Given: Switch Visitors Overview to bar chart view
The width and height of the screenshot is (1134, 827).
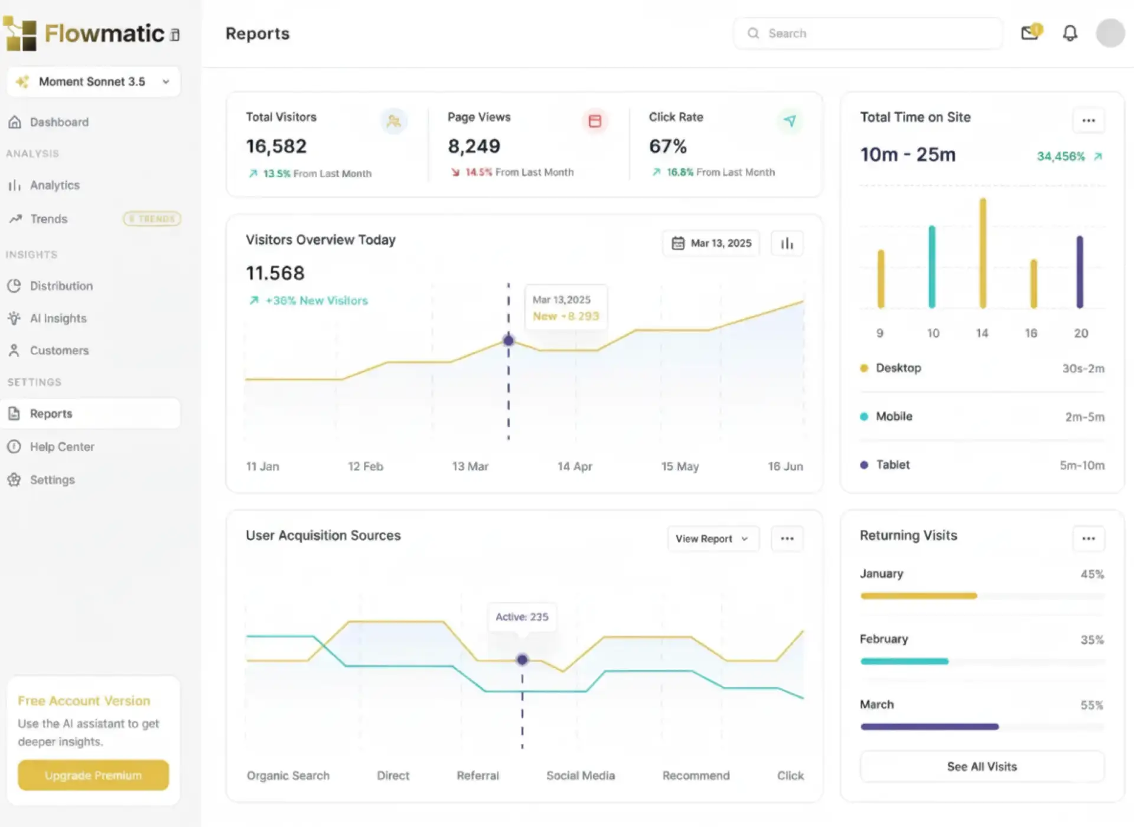Looking at the screenshot, I should [x=787, y=243].
